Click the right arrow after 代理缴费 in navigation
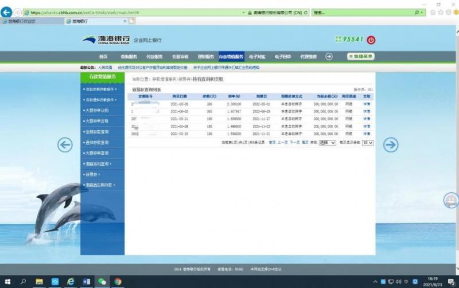The image size is (459, 288). [x=329, y=56]
